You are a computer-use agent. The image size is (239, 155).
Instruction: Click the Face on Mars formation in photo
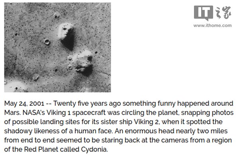(67, 37)
